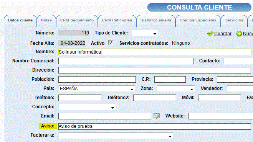Open the Tipo de Cliente dropdown
The width and height of the screenshot is (253, 142).
click(145, 33)
